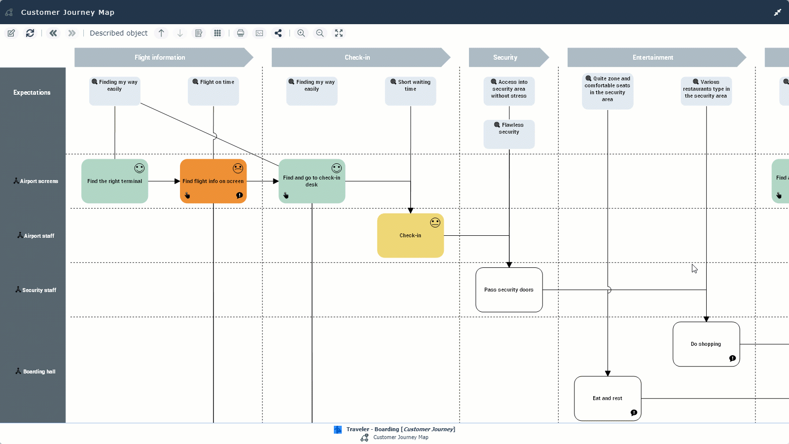Screen dimensions: 789x444
Task: Select the Airport staff touchpoint row
Action: 36,236
